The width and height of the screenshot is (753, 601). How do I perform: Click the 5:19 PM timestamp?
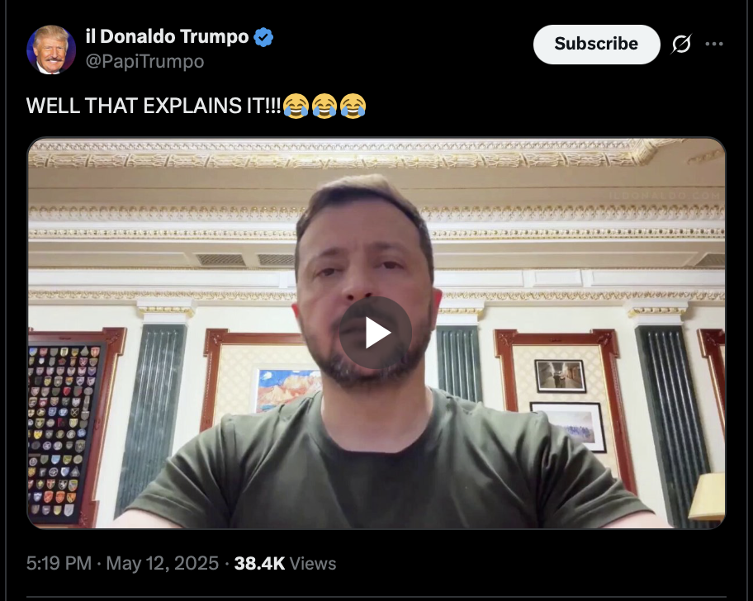click(59, 563)
